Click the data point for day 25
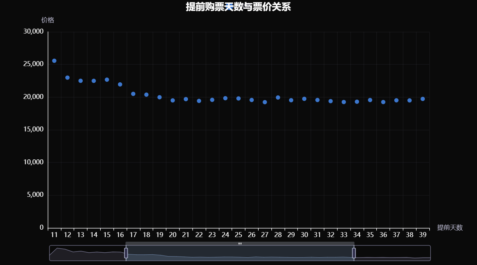Viewport: 477px width, 265px height. click(238, 99)
